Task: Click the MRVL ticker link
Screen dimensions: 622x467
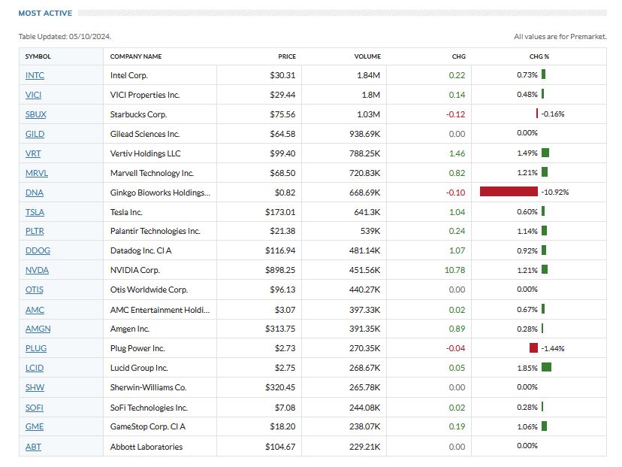Action: coord(36,173)
